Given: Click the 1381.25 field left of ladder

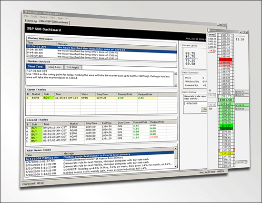Looking at the screenshot, I should pos(212,105).
